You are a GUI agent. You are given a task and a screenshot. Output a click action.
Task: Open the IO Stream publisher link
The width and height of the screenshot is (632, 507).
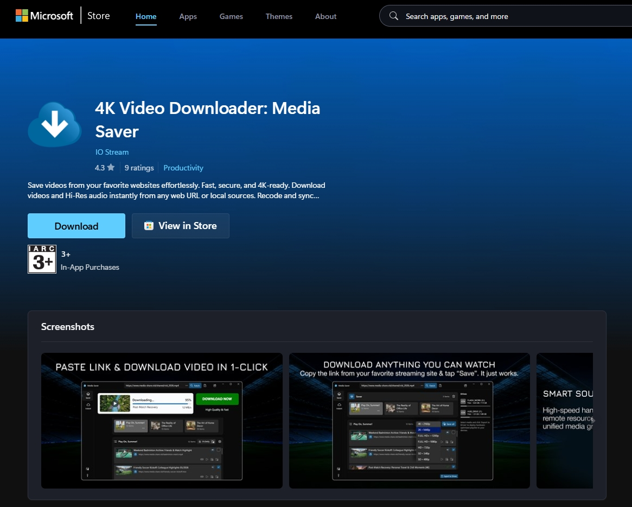click(112, 152)
